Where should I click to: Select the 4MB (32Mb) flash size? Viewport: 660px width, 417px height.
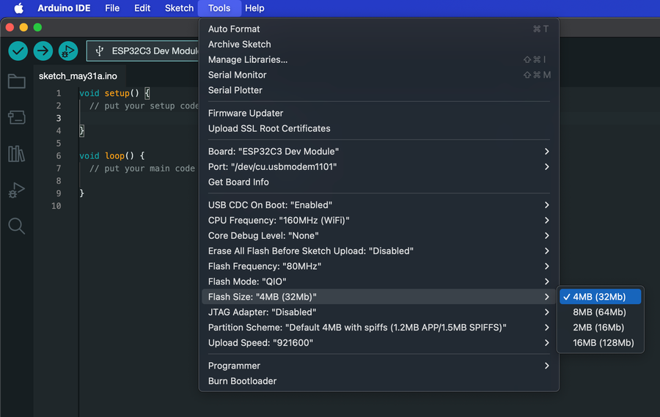[x=599, y=297]
